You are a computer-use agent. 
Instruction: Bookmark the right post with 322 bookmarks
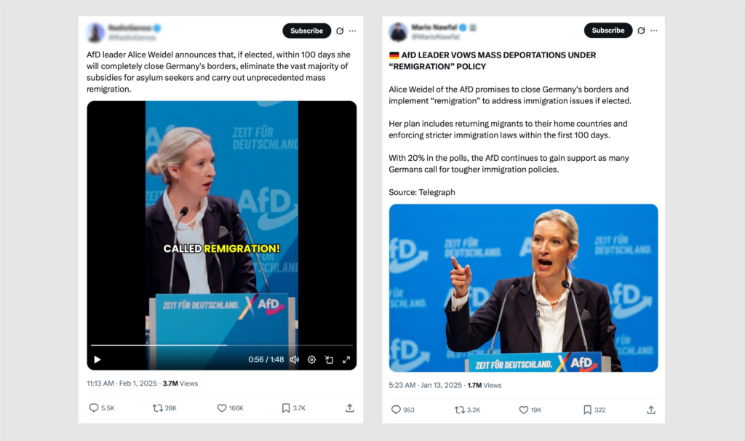coord(594,410)
